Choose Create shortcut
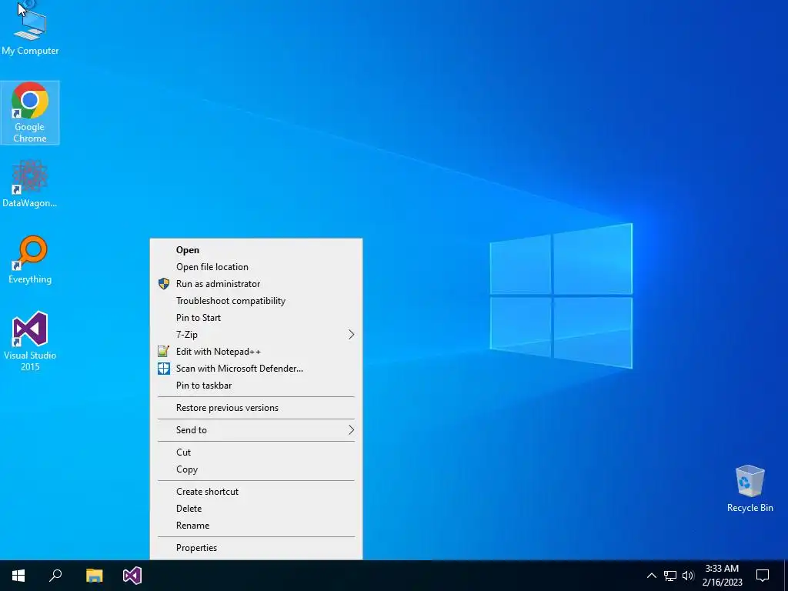This screenshot has height=591, width=788. 256,492
